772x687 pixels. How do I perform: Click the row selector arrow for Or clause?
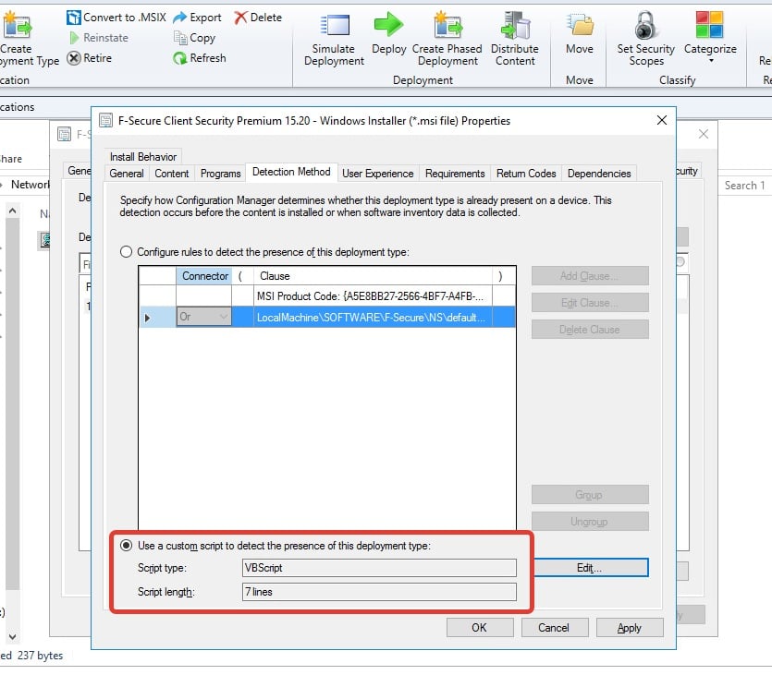pyautogui.click(x=147, y=318)
